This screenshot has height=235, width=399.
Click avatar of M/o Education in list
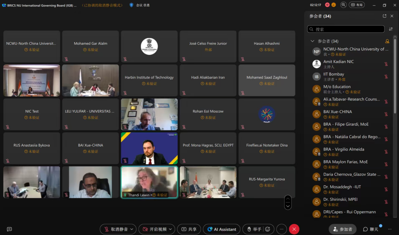point(317,89)
